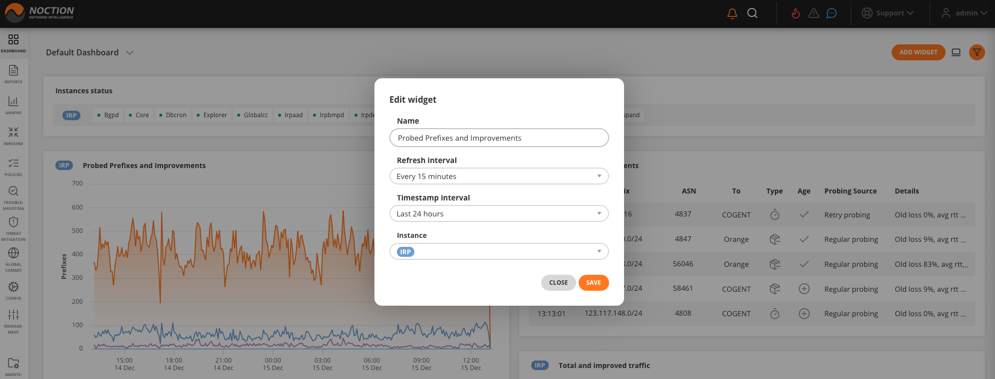
Task: Open the Timestamp interval dropdown
Action: [x=499, y=213]
